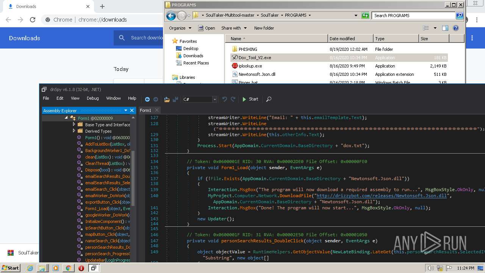Click the Open file icon in dnSpy
485x273 pixels.
point(167,99)
